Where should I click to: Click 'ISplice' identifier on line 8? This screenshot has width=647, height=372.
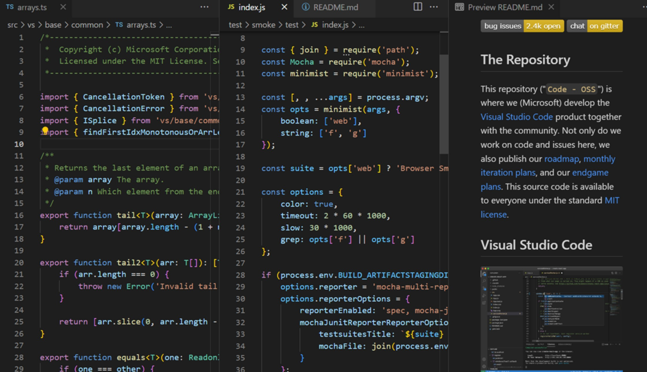[x=100, y=121]
